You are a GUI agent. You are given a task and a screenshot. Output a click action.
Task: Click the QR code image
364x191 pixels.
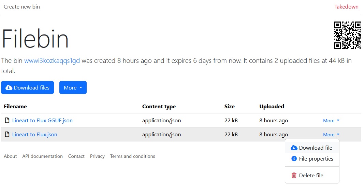[347, 35]
